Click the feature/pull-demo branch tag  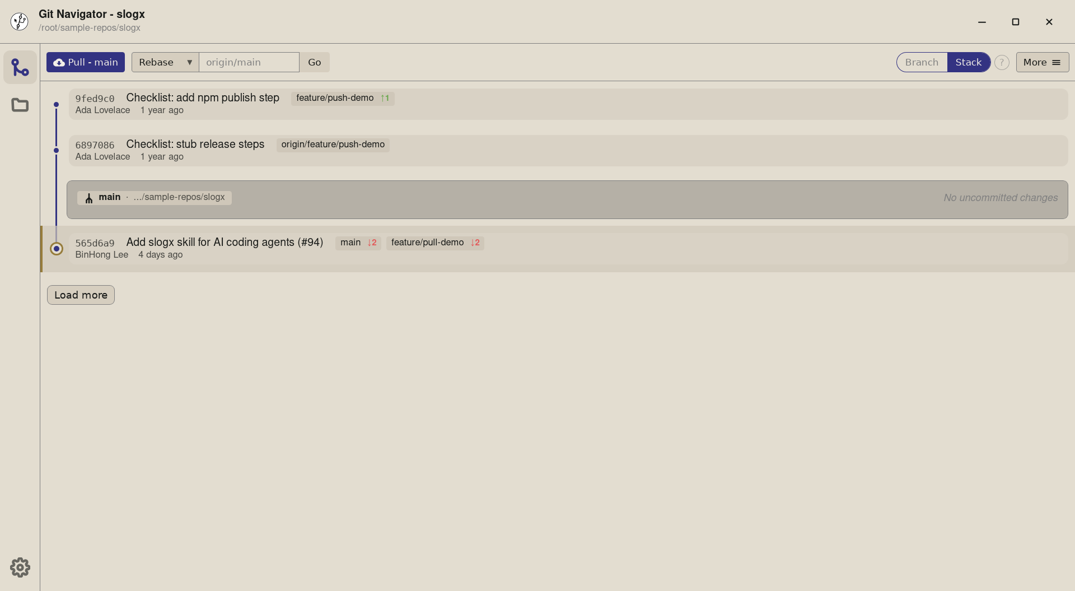435,243
